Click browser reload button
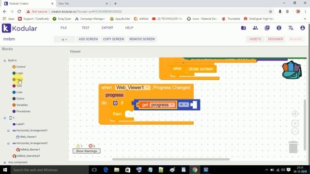310x174 pixels. [x=19, y=12]
